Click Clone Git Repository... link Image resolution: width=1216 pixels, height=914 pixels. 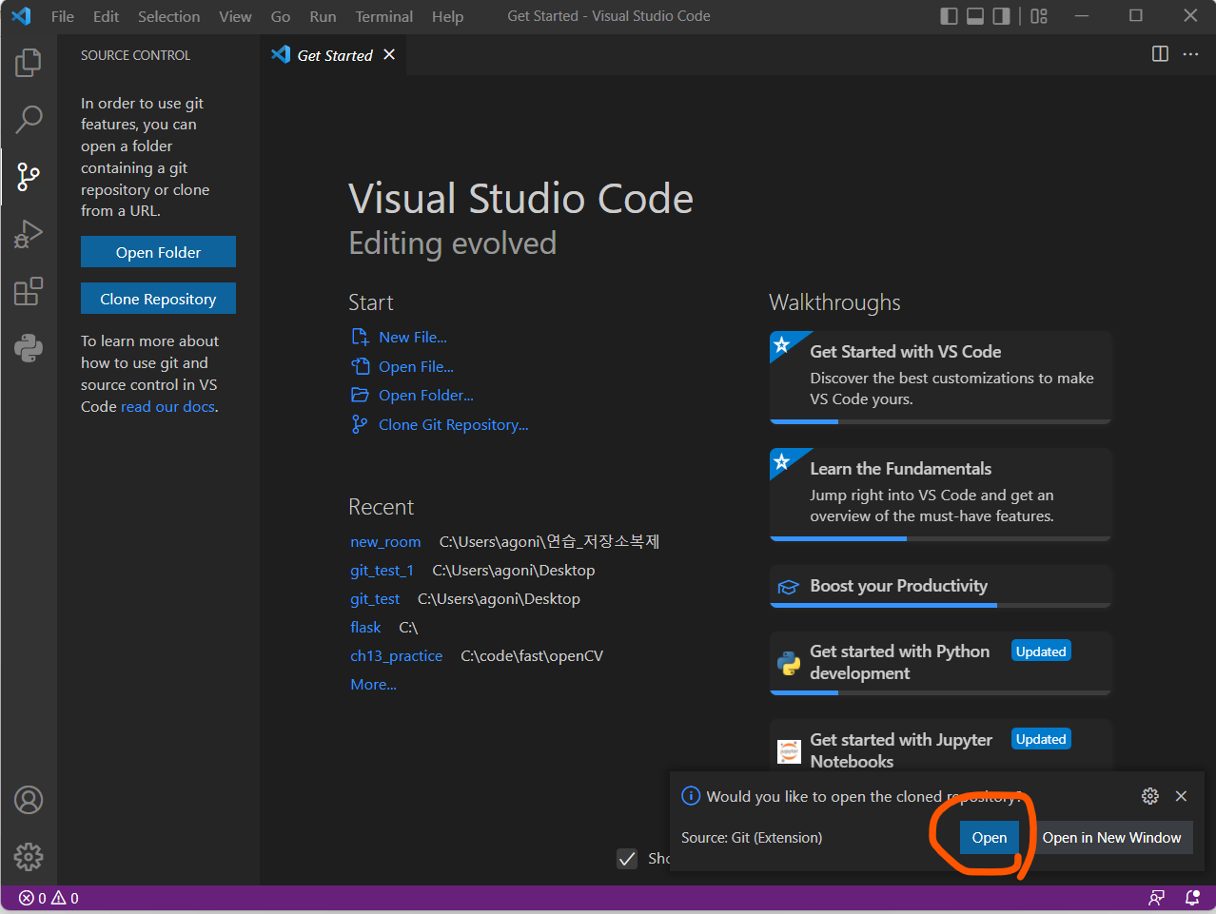point(454,424)
